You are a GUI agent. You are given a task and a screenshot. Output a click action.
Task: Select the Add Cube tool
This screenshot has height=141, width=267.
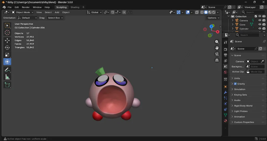(7, 85)
